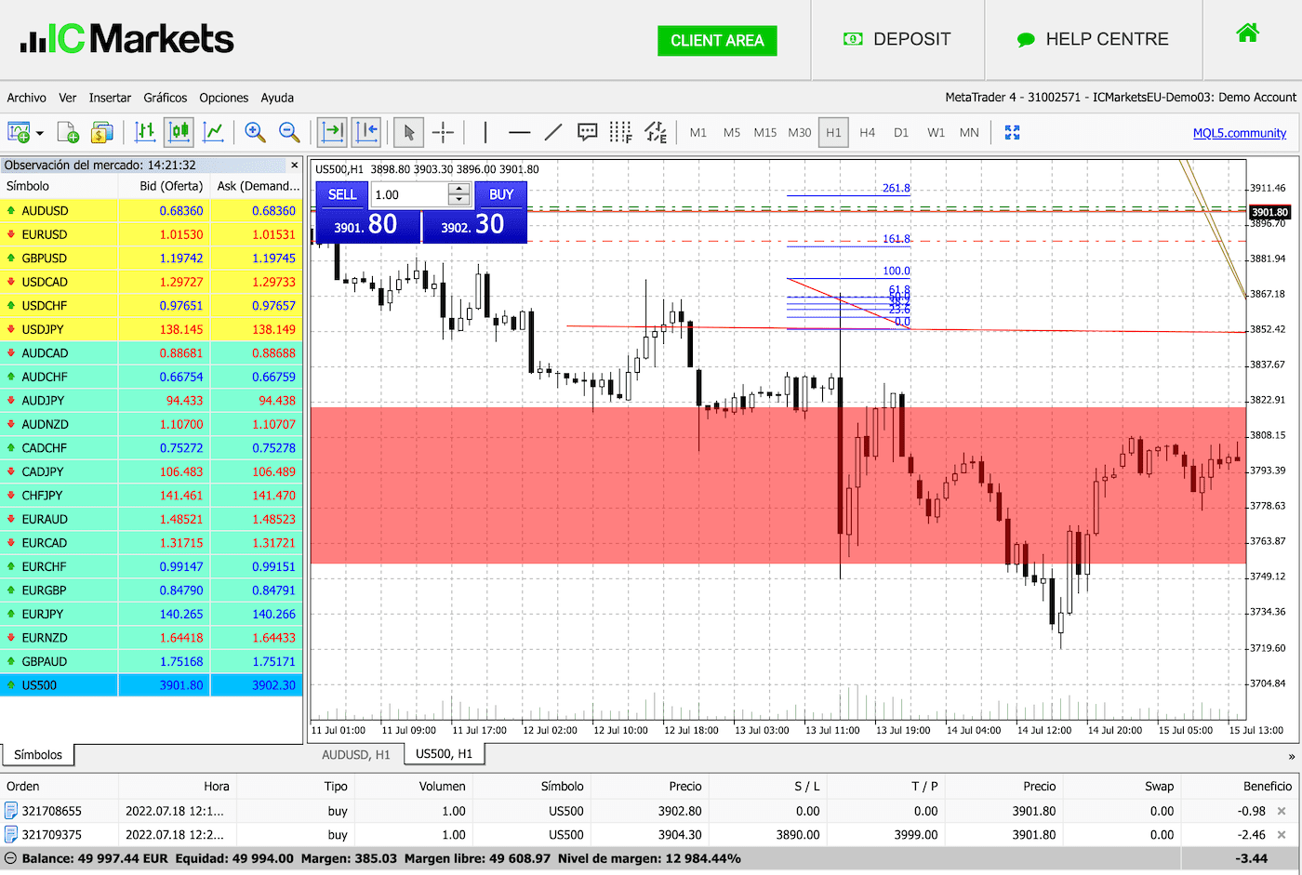The height and width of the screenshot is (875, 1302).
Task: Open the Opciones menu
Action: tap(224, 98)
